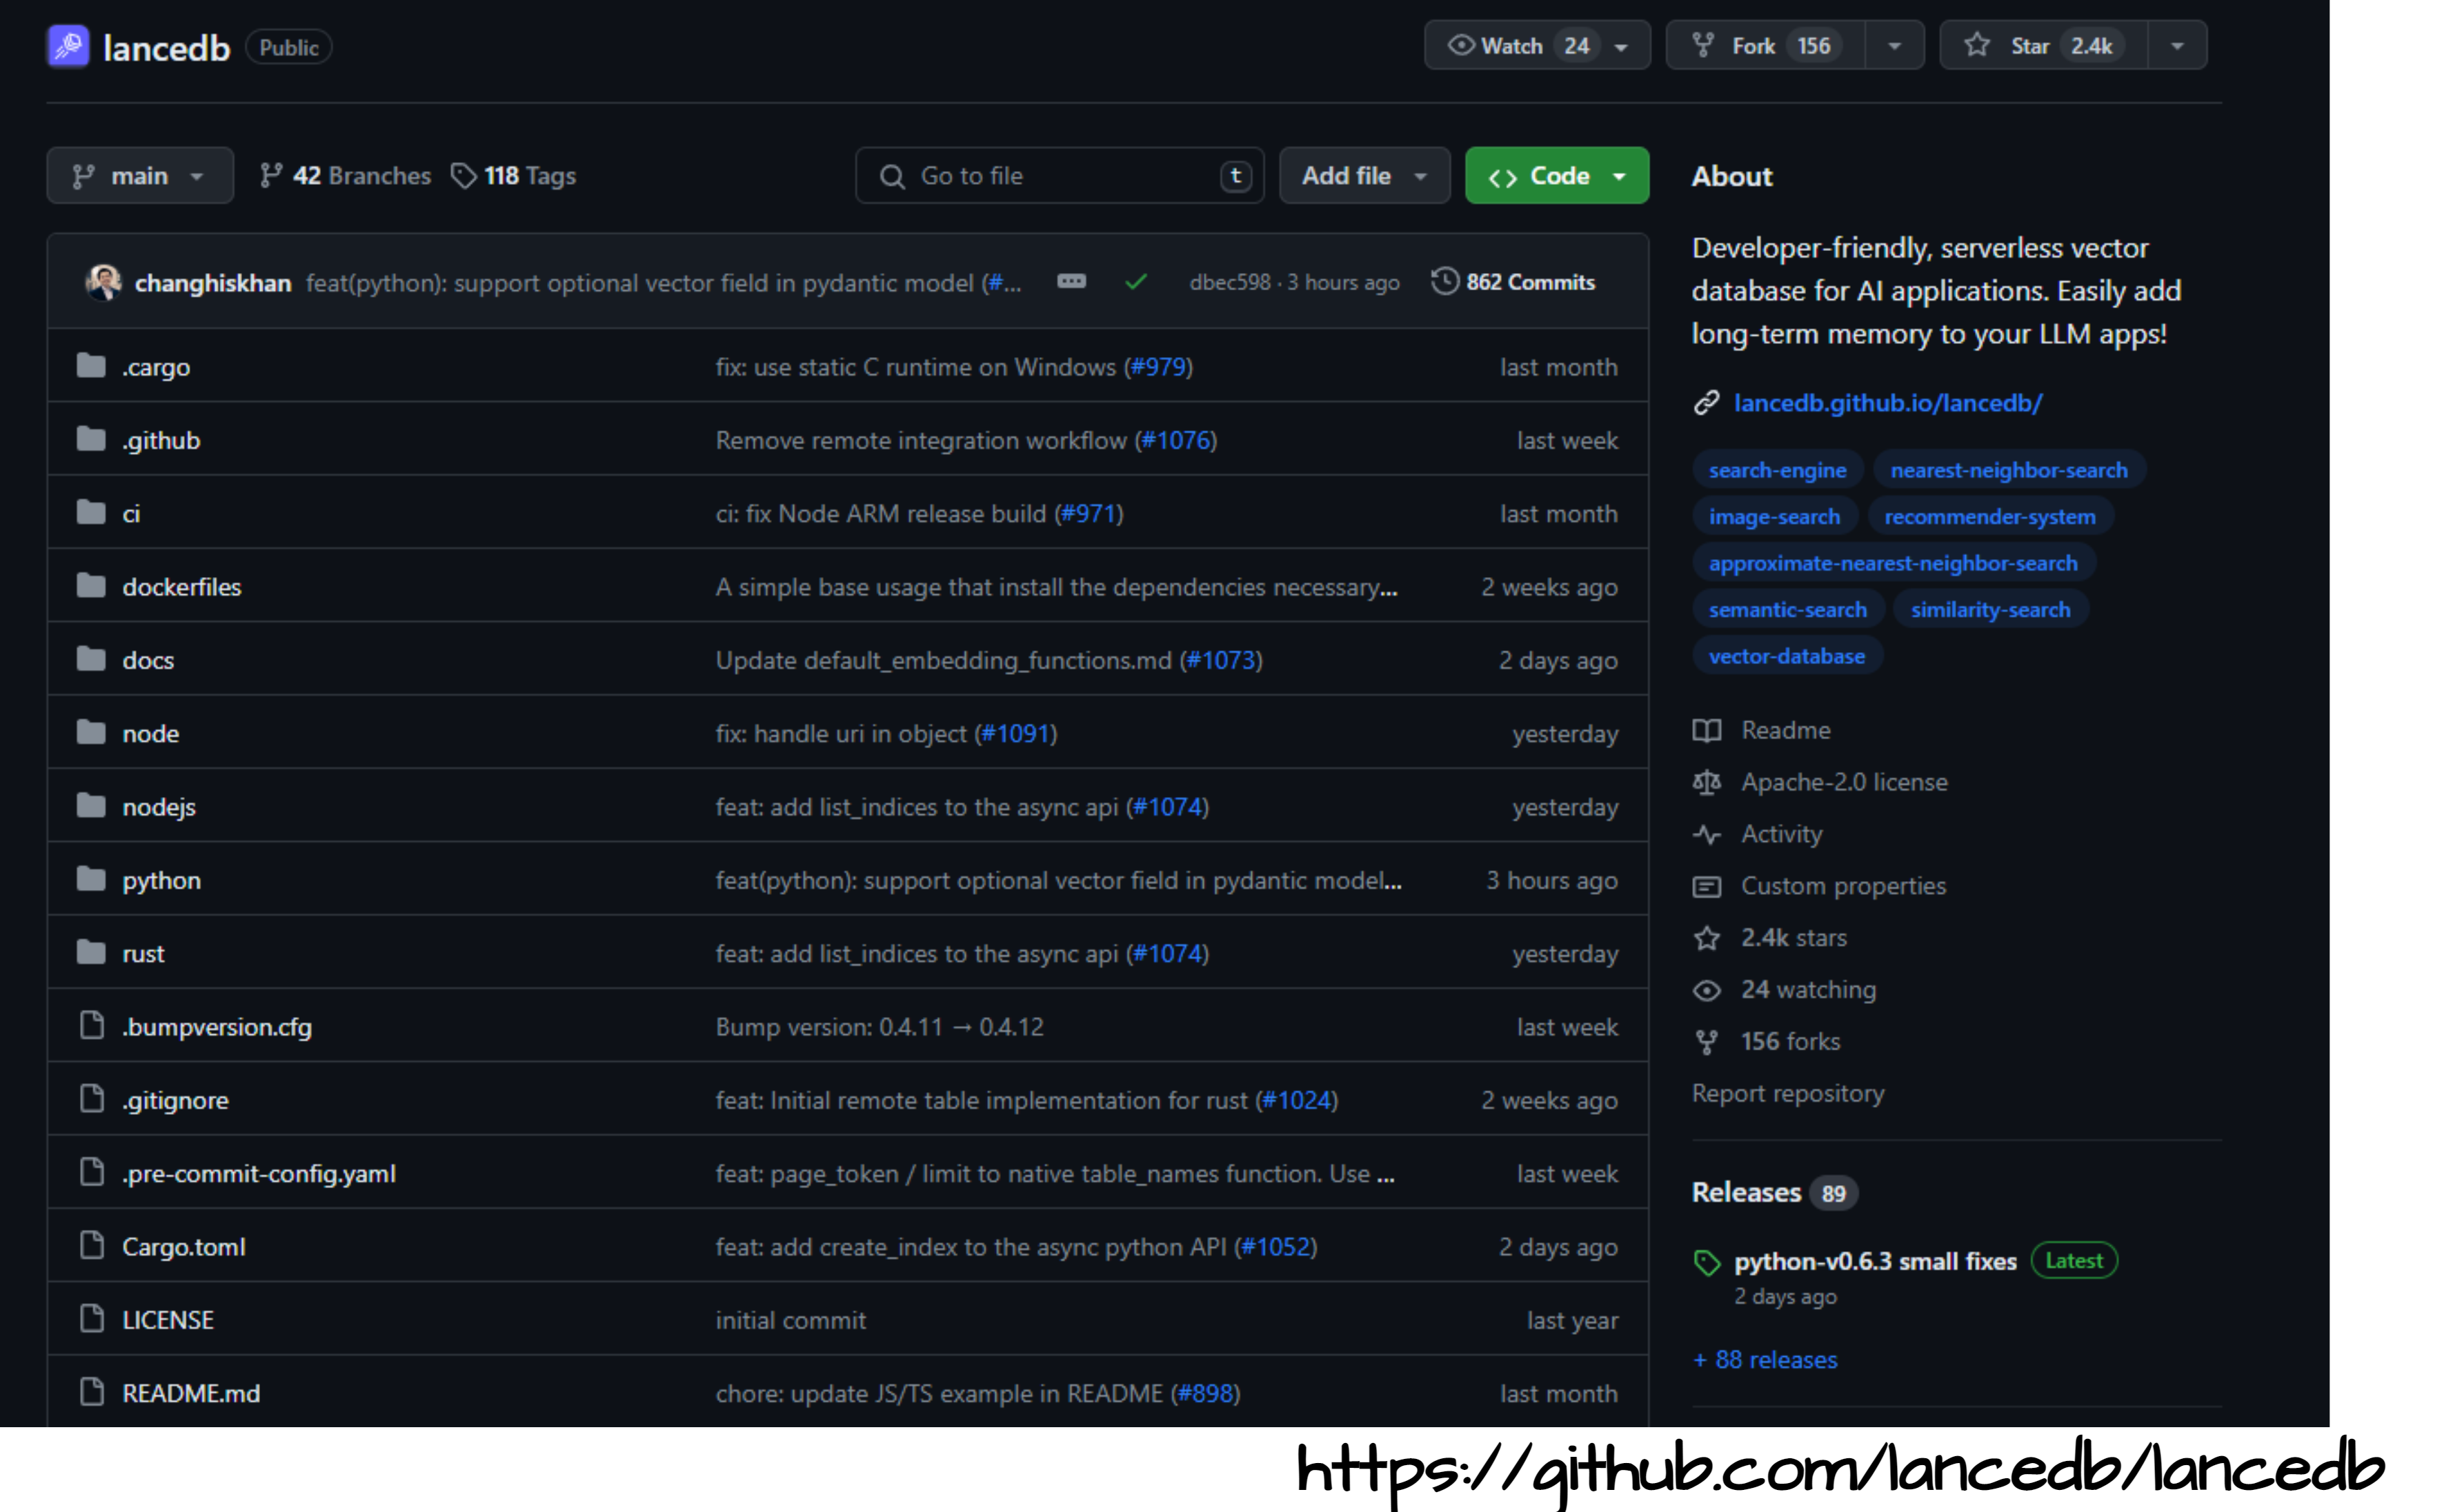Screen dimensions: 2444x1512
Task: Star the lancedb repository
Action: [x=2043, y=46]
